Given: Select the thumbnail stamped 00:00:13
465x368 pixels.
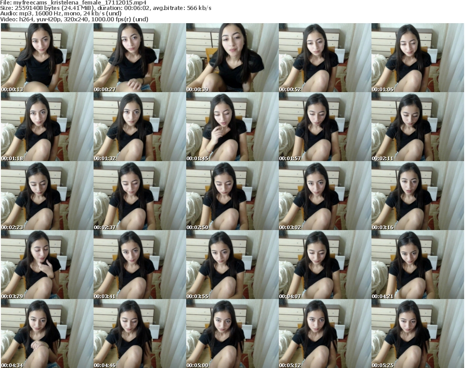Looking at the screenshot, I should (47, 58).
